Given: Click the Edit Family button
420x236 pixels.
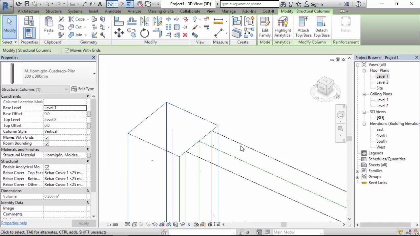Looking at the screenshot, I should (265, 27).
